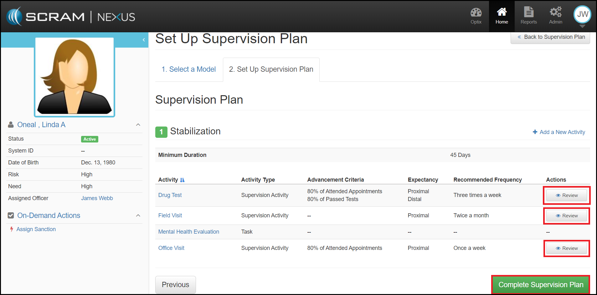Viewport: 597px width, 295px height.
Task: Select the Set Up Supervision Plan tab
Action: 271,69
